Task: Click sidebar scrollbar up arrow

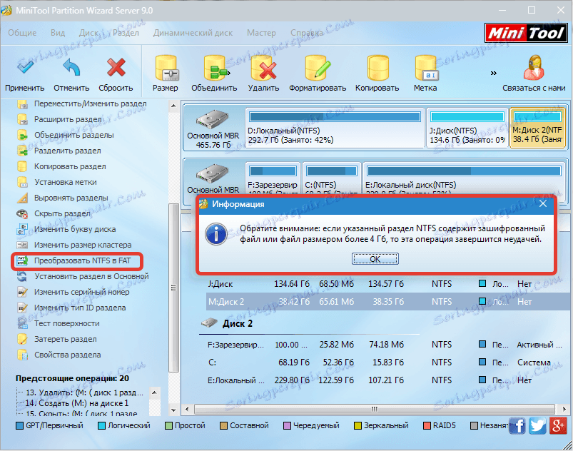Action: (173, 106)
